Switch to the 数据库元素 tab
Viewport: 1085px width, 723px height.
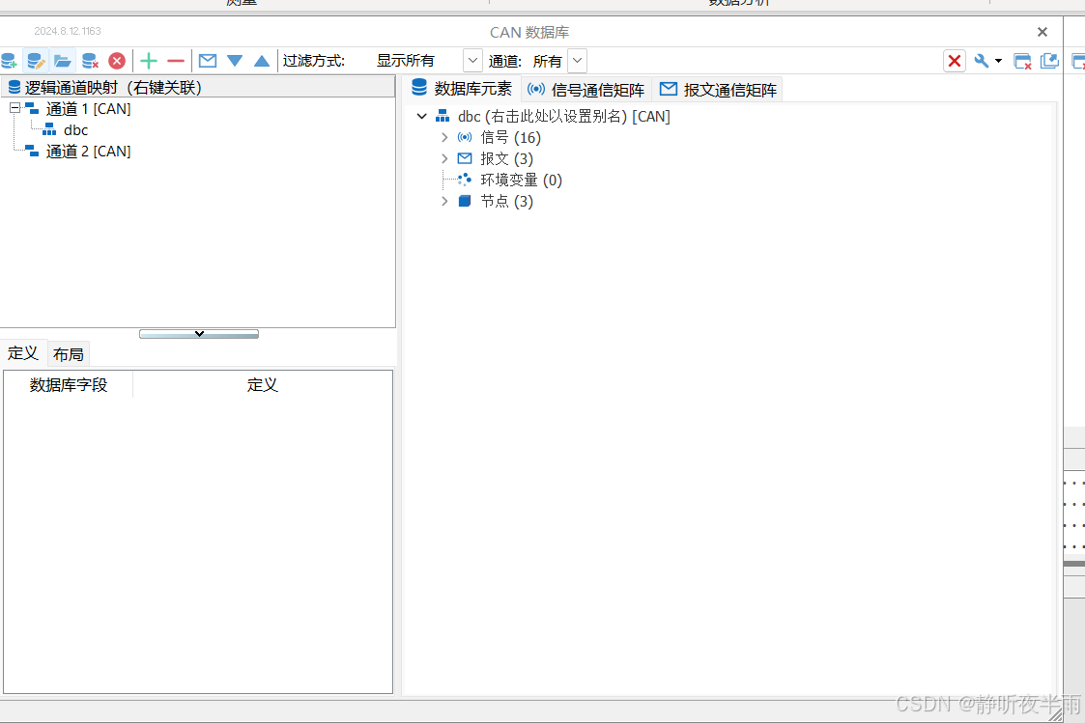(462, 89)
